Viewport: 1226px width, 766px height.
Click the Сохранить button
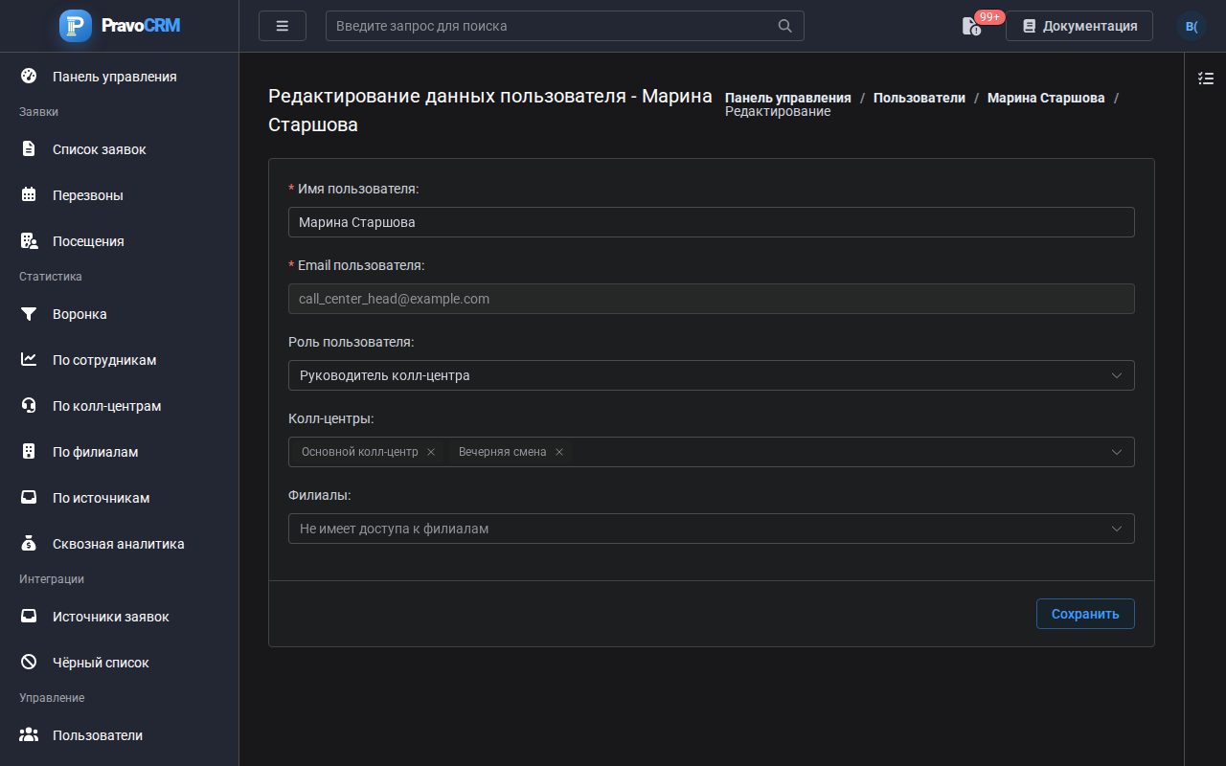(1085, 614)
